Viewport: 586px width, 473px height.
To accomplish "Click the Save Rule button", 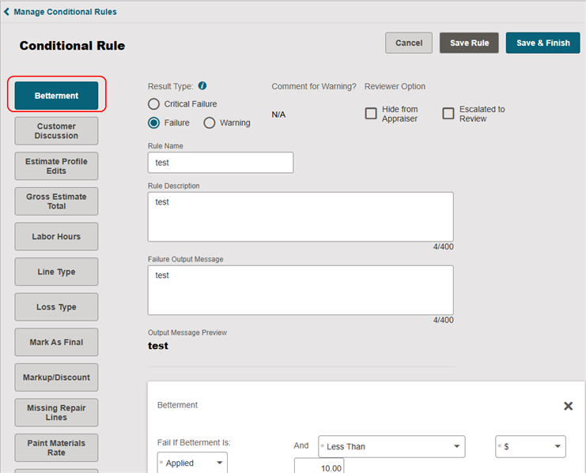I will [469, 43].
